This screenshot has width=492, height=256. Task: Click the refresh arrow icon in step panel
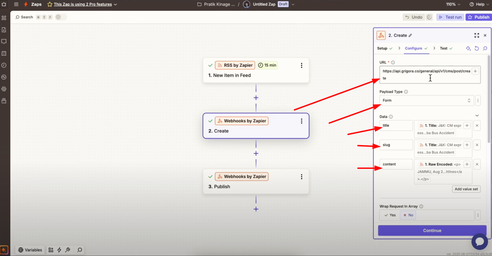coord(477,48)
